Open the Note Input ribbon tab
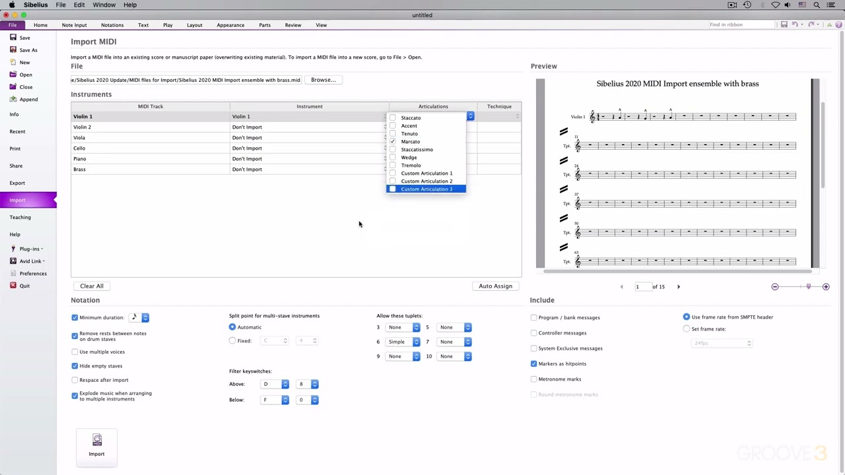The image size is (845, 475). [74, 25]
